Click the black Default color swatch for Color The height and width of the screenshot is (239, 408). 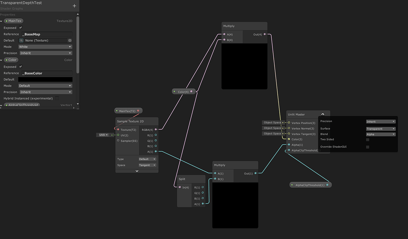[x=45, y=79]
